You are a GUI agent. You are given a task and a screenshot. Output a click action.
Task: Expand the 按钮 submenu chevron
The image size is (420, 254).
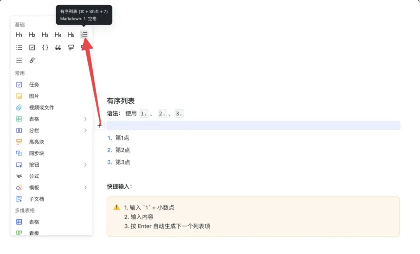[85, 165]
